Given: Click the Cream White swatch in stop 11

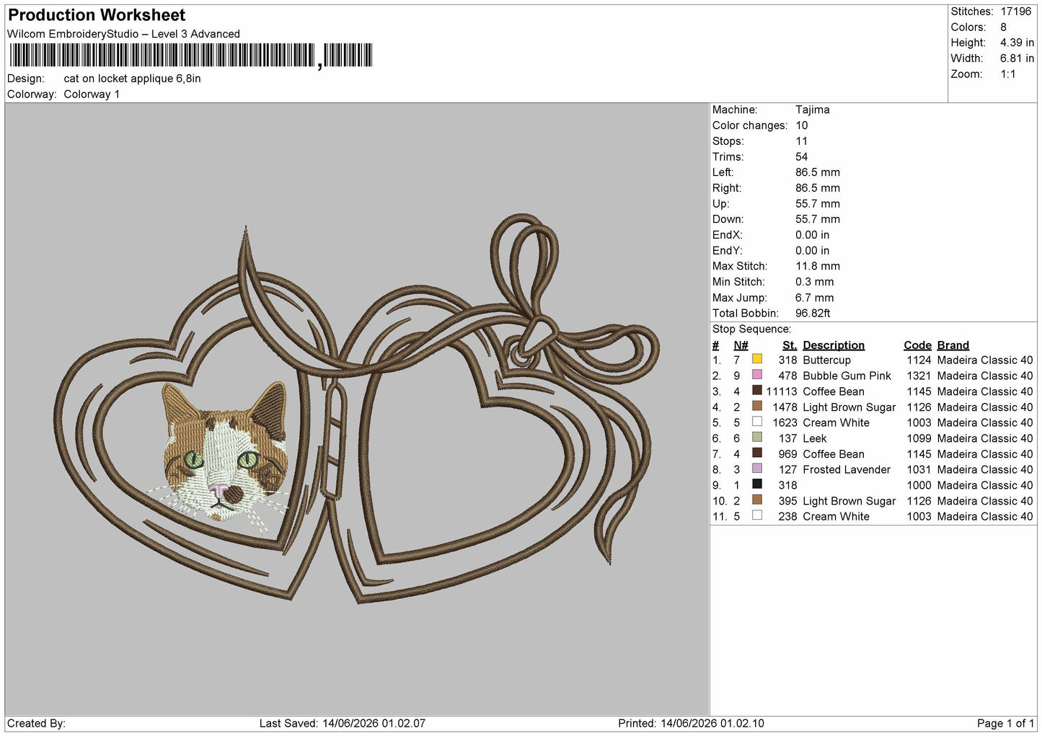Looking at the screenshot, I should tap(756, 515).
